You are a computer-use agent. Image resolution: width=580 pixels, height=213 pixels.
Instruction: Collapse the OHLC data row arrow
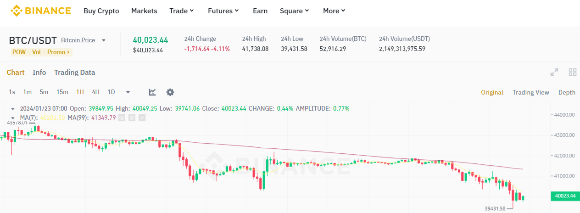(13, 109)
